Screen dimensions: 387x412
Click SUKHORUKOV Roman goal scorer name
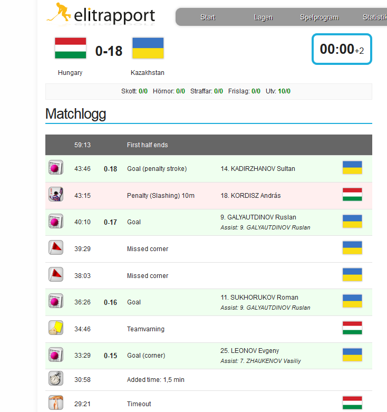[x=259, y=298]
